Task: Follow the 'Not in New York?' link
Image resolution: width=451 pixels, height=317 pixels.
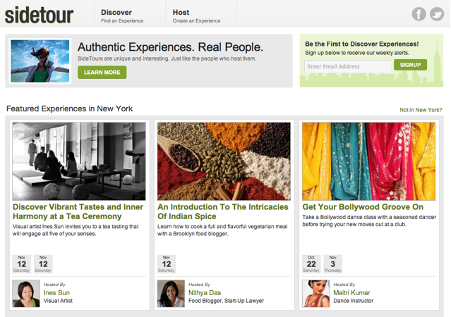Action: point(421,110)
